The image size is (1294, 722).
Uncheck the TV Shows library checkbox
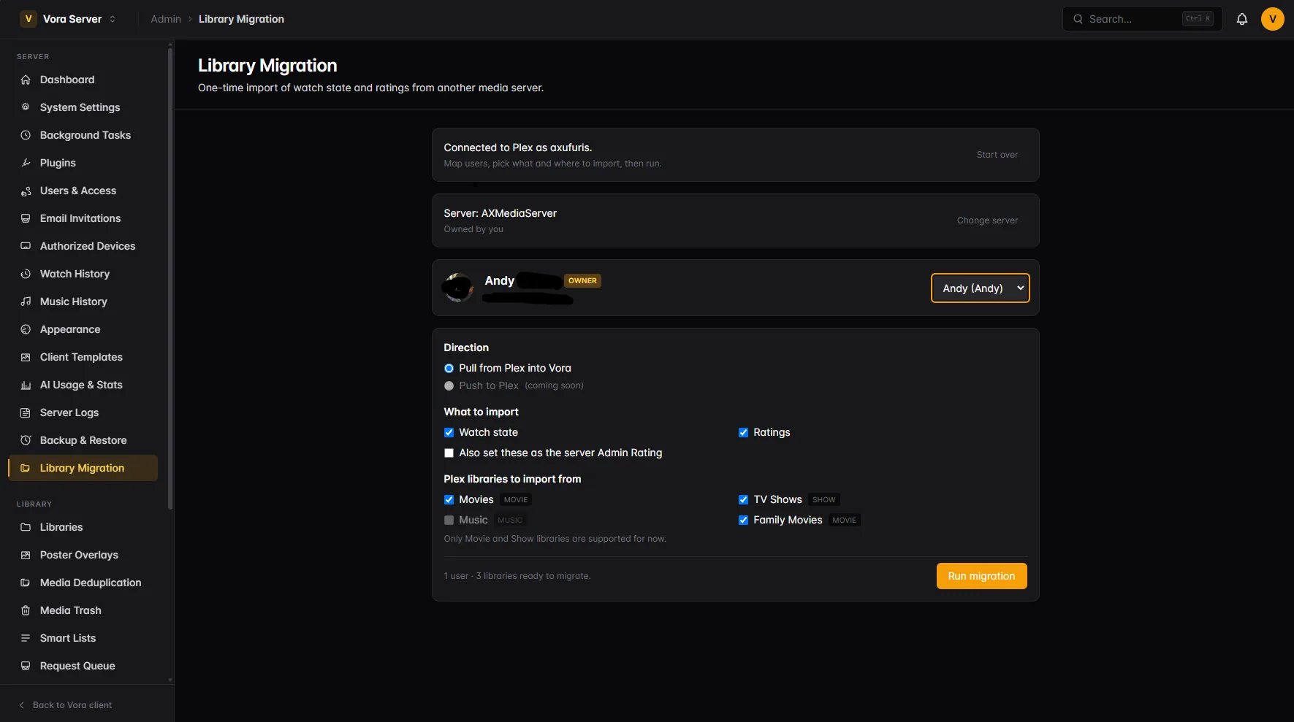coord(743,499)
